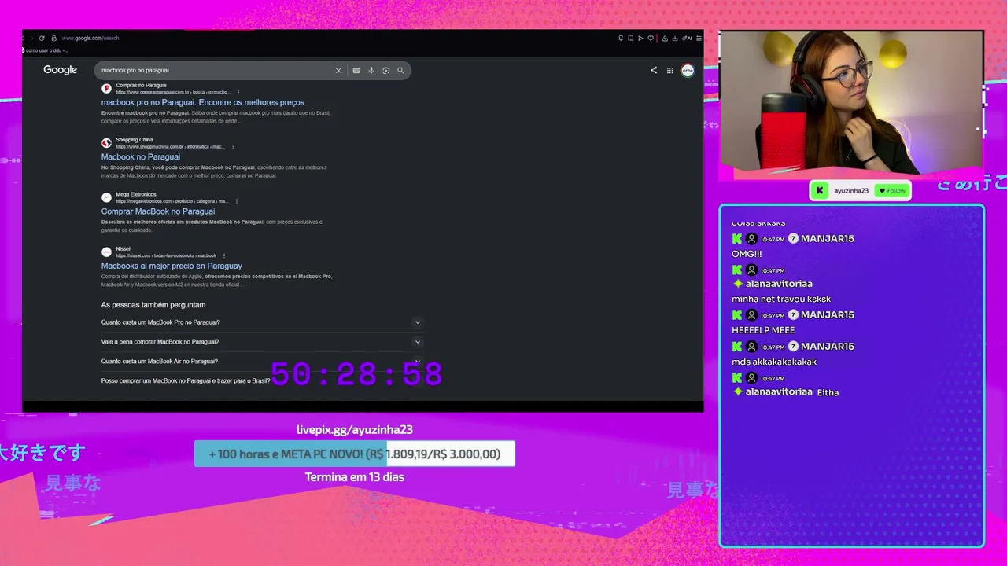Click the Nissei site name

[124, 248]
